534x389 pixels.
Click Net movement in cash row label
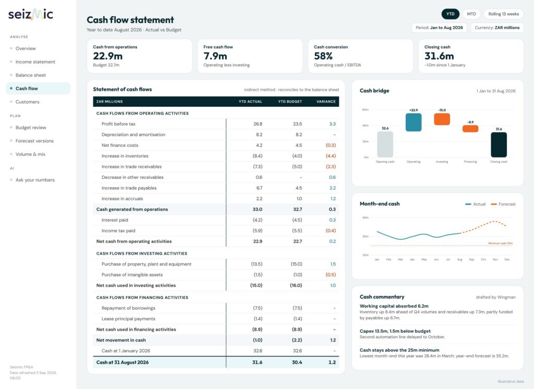[121, 340]
